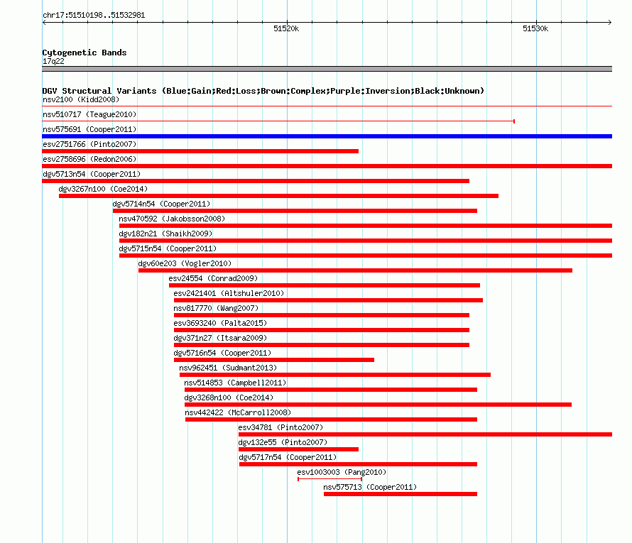632x543 pixels.
Task: Open nsv817770 (Wang2007) variant label
Action: (216, 308)
